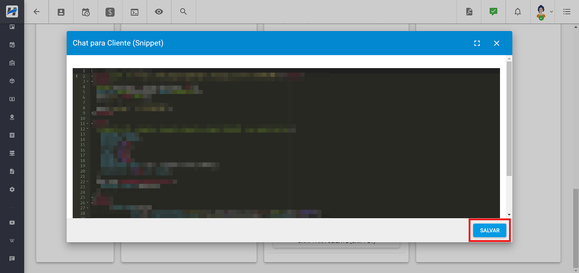Screen dimensions: 579x273
Task: Open the file page icon in sidebar
Action: coord(12,171)
